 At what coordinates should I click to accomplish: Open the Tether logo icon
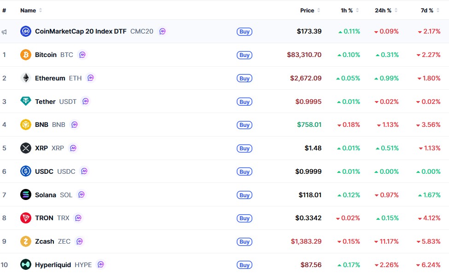pyautogui.click(x=26, y=101)
